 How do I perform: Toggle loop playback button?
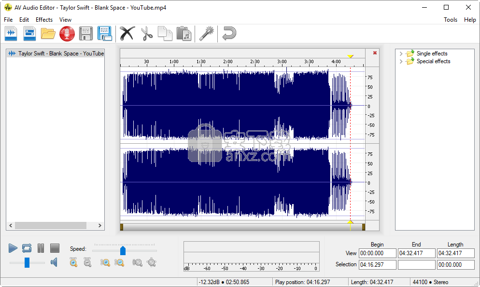(x=27, y=248)
